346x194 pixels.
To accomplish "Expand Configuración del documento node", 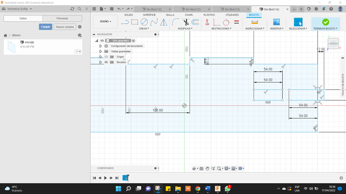I will pyautogui.click(x=100, y=46).
